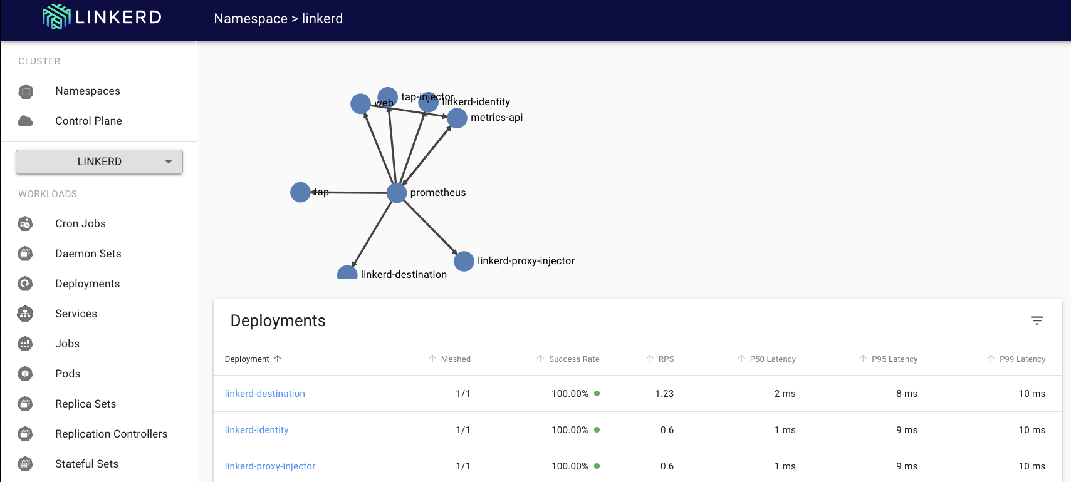Click the Cron Jobs sidebar icon

tap(26, 223)
